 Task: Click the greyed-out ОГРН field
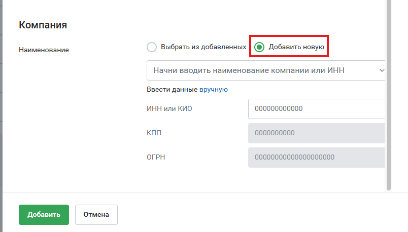(x=317, y=158)
